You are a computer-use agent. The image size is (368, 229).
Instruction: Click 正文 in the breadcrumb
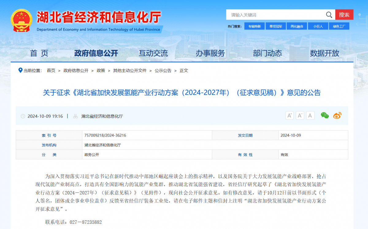[184, 71]
